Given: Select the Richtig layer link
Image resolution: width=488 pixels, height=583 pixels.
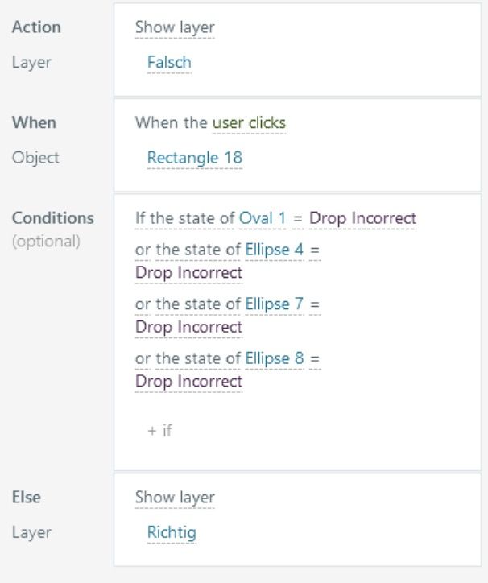Looking at the screenshot, I should (172, 532).
